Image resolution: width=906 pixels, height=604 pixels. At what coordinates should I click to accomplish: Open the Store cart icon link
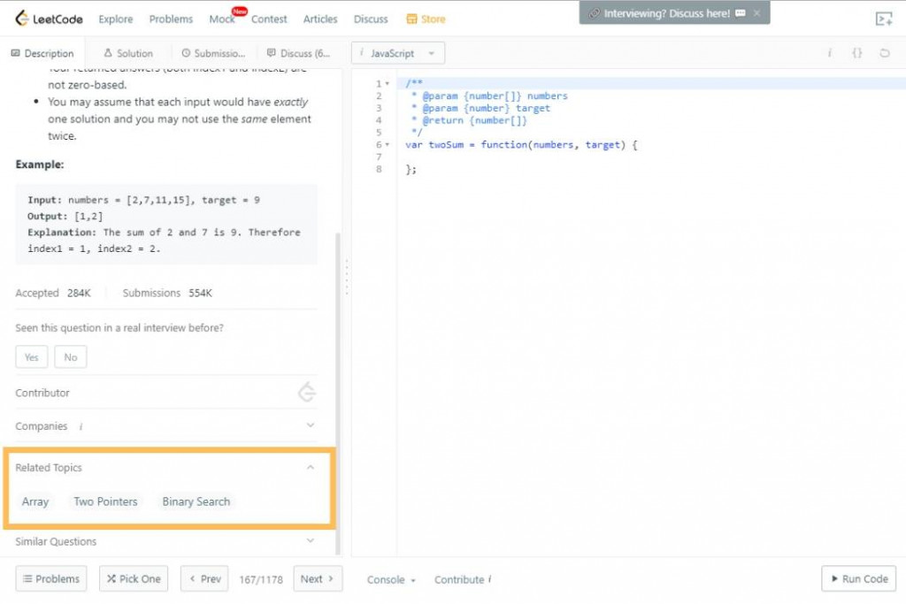pyautogui.click(x=426, y=19)
